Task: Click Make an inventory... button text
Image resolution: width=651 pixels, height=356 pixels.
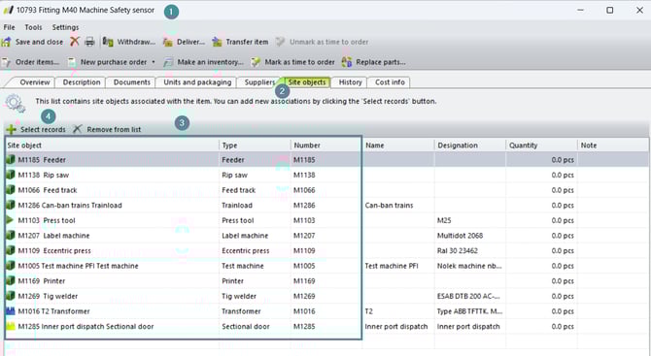Action: coord(211,62)
